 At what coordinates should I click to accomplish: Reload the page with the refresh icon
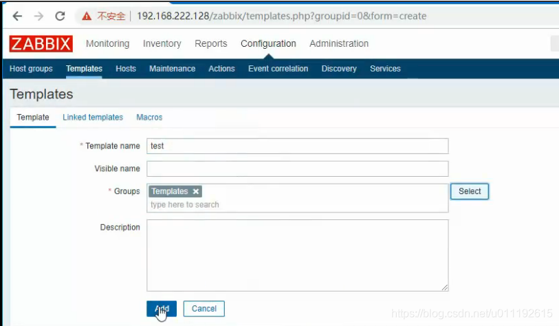point(60,16)
